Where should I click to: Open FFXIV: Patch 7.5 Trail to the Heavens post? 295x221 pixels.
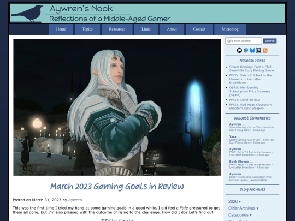click(250, 79)
